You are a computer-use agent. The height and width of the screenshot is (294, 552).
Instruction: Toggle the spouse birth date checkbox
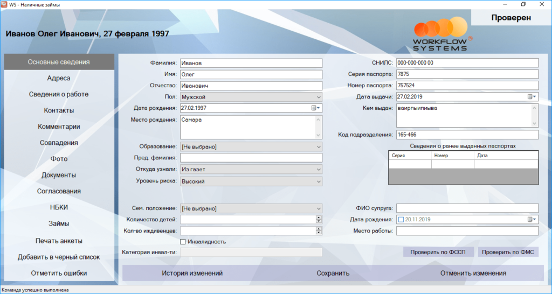[401, 220]
